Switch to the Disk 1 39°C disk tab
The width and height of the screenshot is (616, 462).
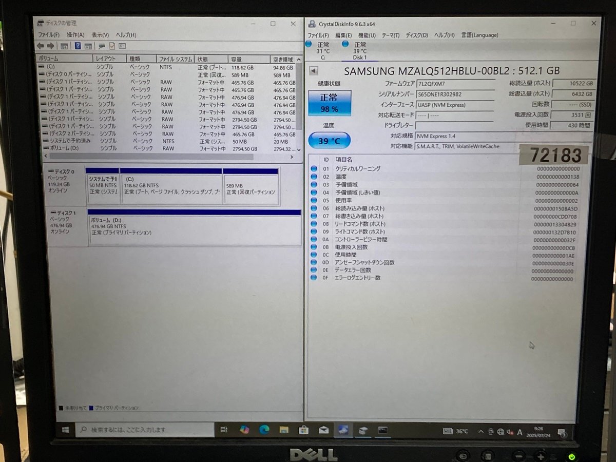[359, 51]
